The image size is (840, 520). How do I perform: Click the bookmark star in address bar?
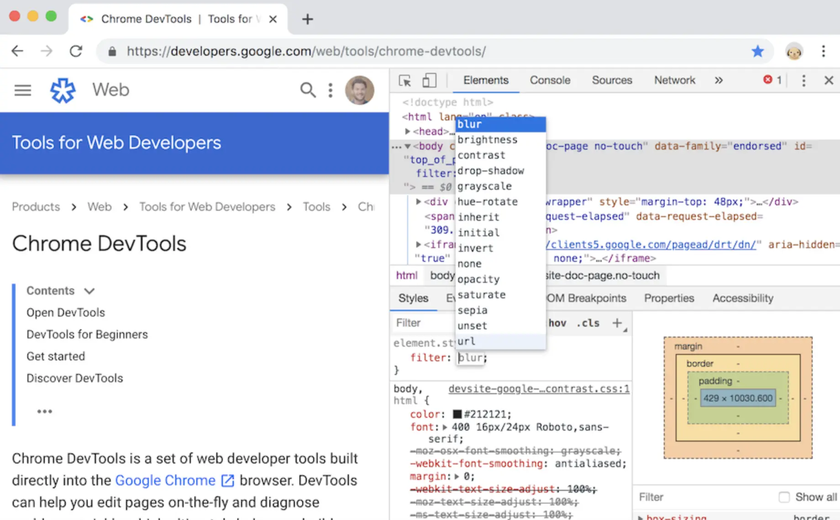pos(757,51)
